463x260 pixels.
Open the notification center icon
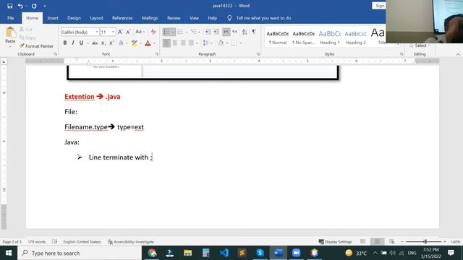click(x=451, y=253)
